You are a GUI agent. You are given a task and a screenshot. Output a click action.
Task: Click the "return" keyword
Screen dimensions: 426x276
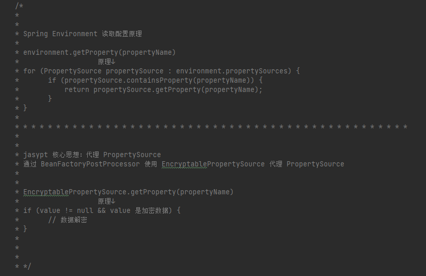tap(76, 89)
